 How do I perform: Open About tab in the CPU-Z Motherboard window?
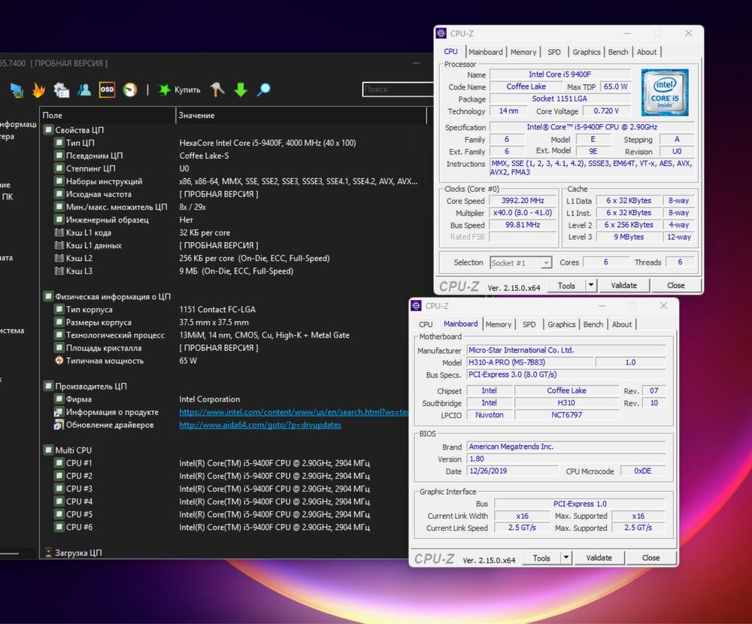click(622, 324)
